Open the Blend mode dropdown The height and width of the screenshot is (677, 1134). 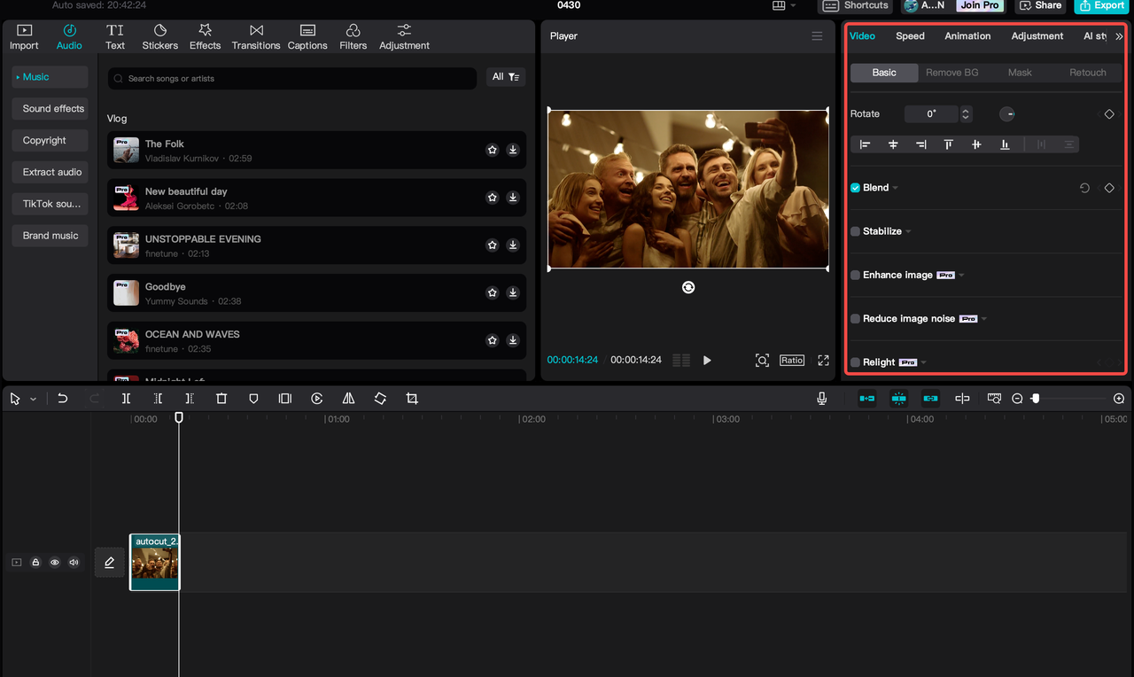893,187
